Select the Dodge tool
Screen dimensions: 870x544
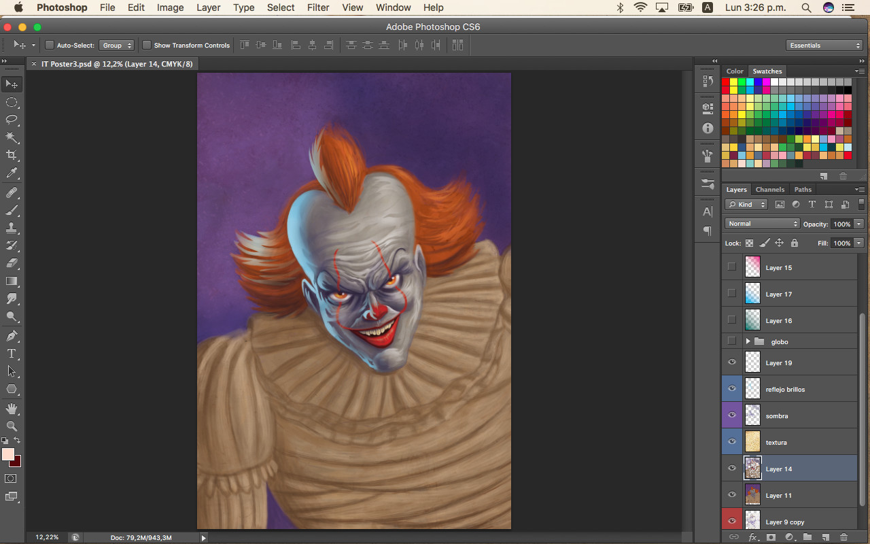coord(12,316)
